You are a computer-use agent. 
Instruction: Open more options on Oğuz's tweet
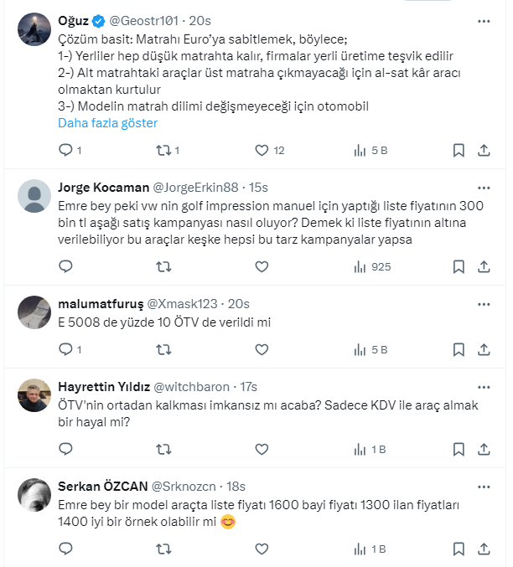[484, 19]
